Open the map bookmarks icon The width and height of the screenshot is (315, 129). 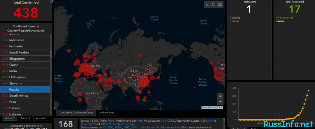tap(207, 5)
